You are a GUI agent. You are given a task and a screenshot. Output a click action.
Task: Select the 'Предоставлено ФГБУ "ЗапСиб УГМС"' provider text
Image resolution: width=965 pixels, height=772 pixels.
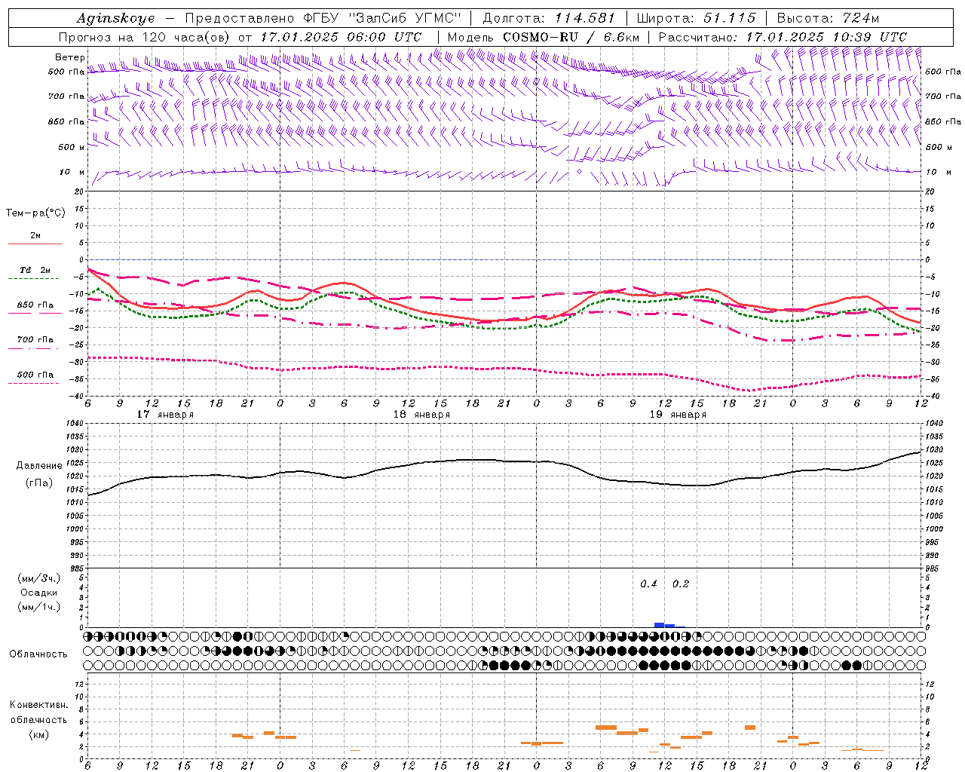tap(323, 18)
